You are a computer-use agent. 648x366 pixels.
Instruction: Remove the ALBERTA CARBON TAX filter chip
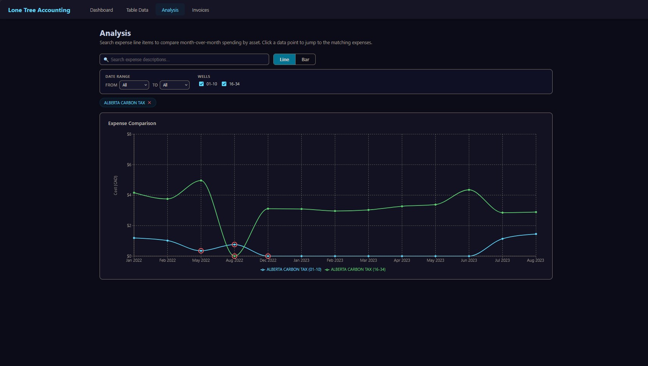(150, 102)
